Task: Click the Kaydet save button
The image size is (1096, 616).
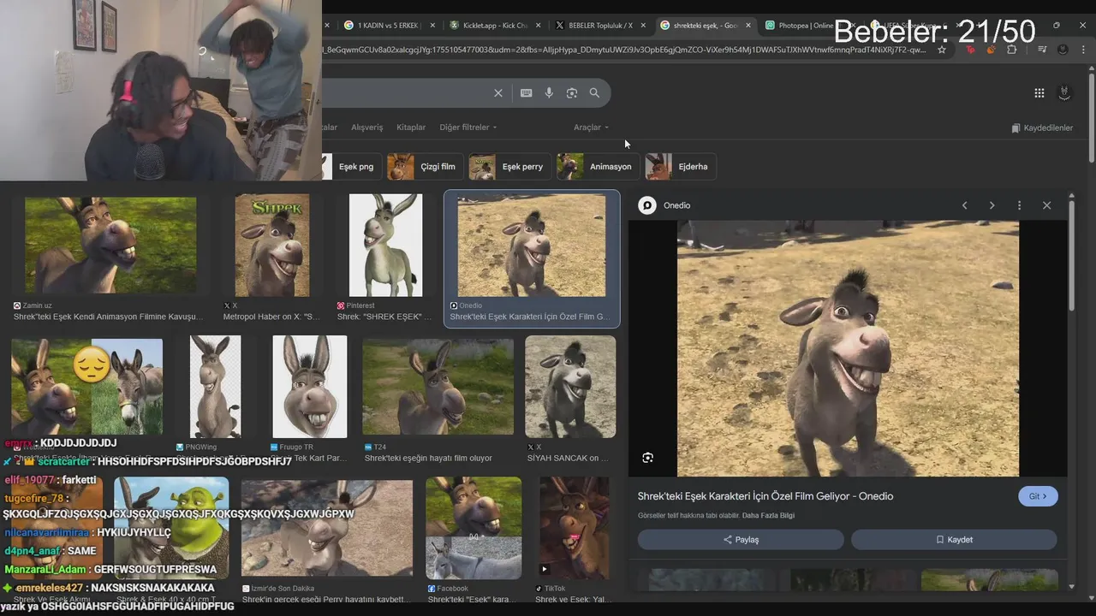Action: (x=954, y=540)
